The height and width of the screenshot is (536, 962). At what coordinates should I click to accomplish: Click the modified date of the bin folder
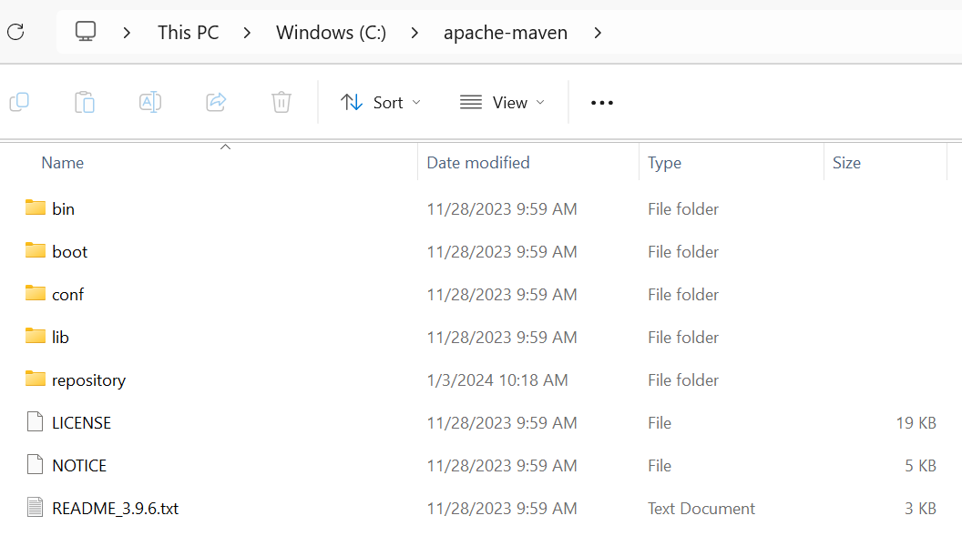(x=502, y=209)
